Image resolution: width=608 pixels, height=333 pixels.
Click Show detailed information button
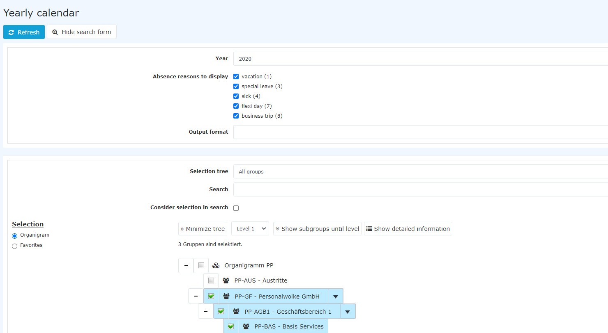(x=408, y=229)
